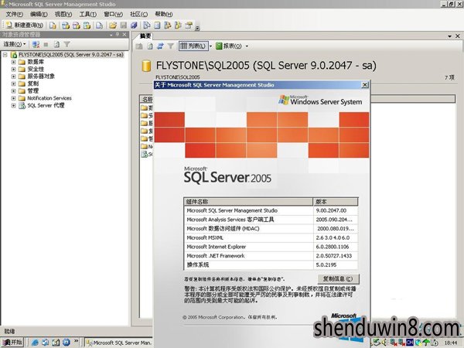
Task: Click the Synchronize arrows icon in Summary toolbar
Action: pos(160,46)
